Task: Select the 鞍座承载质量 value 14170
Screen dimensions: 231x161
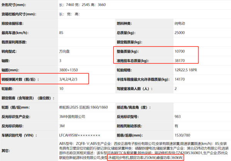Action: (180, 79)
